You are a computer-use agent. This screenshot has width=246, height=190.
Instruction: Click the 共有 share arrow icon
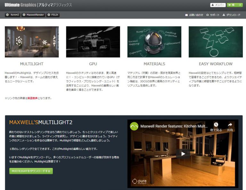[230, 124]
